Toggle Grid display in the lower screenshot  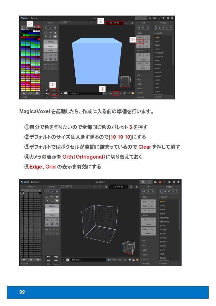click(x=56, y=260)
